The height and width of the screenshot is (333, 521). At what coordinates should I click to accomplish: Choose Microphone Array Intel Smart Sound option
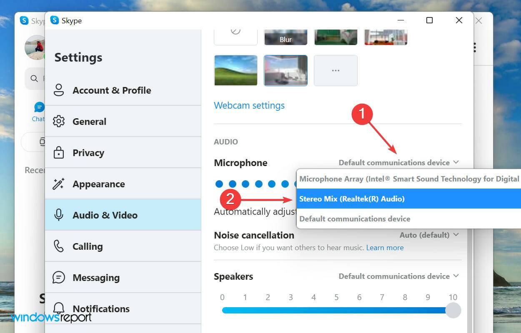coord(408,179)
